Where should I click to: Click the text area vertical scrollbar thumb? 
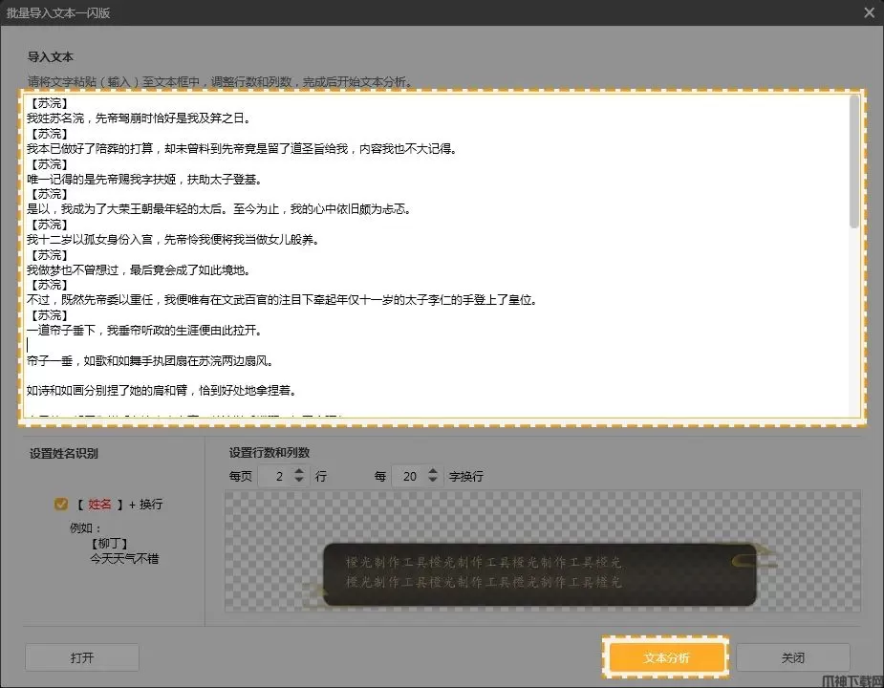click(x=853, y=162)
